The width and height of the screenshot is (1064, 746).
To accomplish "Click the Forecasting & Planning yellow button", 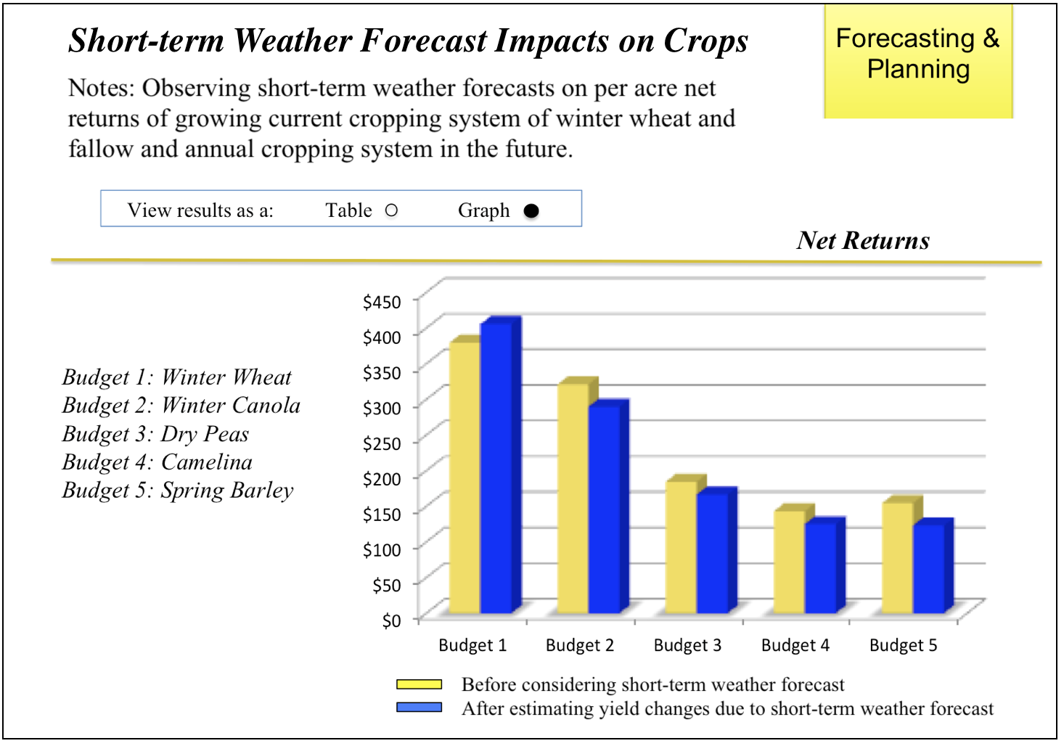I will coord(918,61).
